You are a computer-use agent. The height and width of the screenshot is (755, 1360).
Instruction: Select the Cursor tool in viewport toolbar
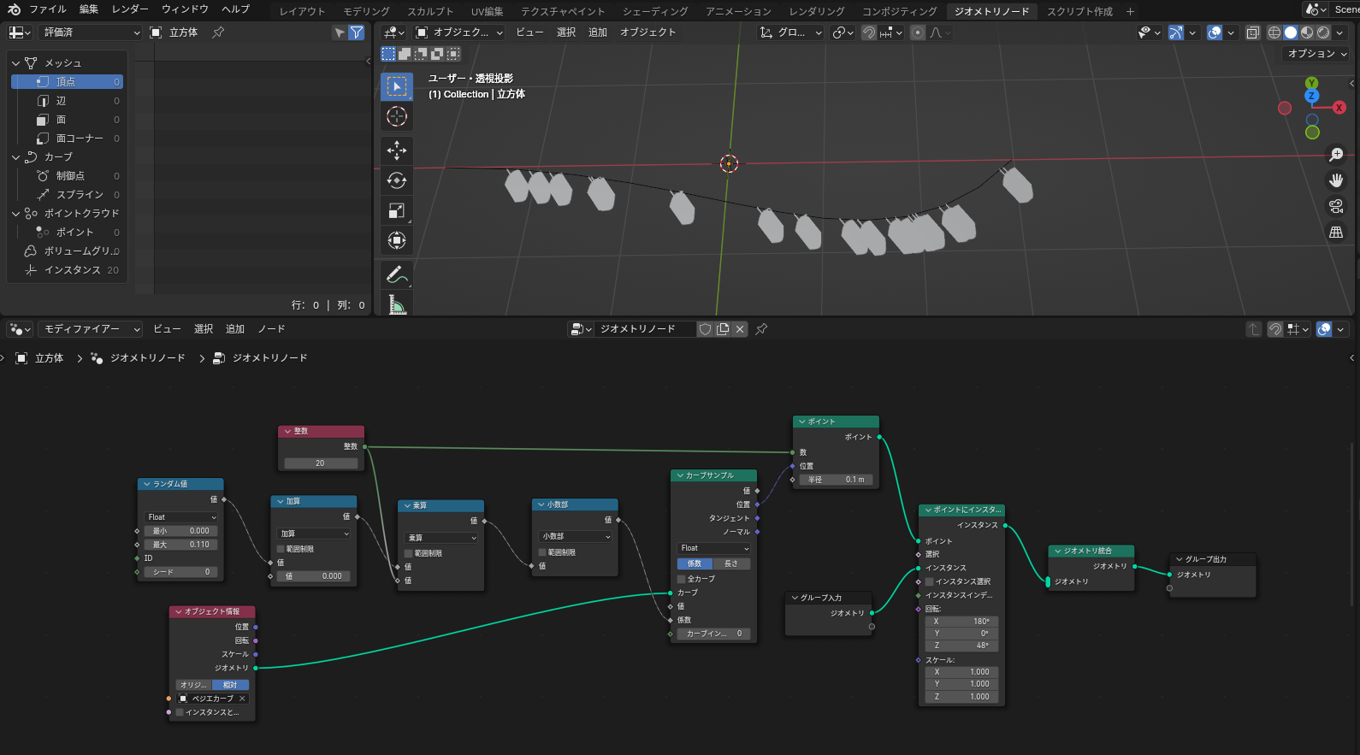point(396,116)
